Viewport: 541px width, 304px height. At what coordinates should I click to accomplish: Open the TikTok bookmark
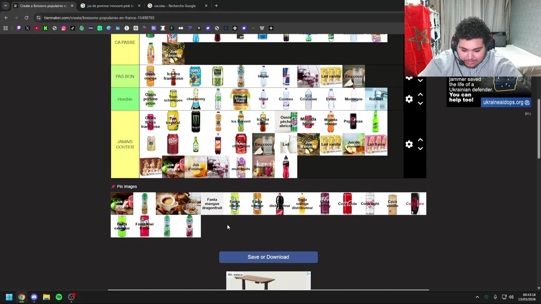coord(73,28)
